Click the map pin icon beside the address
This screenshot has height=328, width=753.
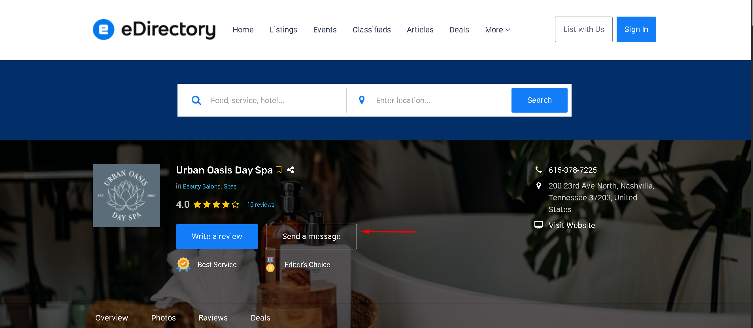pos(538,185)
